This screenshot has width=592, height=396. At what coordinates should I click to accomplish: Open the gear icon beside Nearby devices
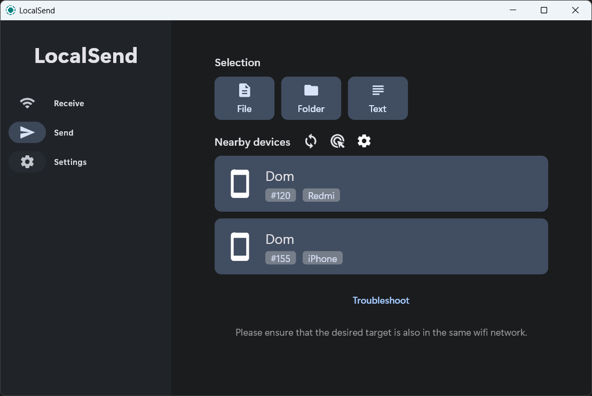[x=364, y=141]
